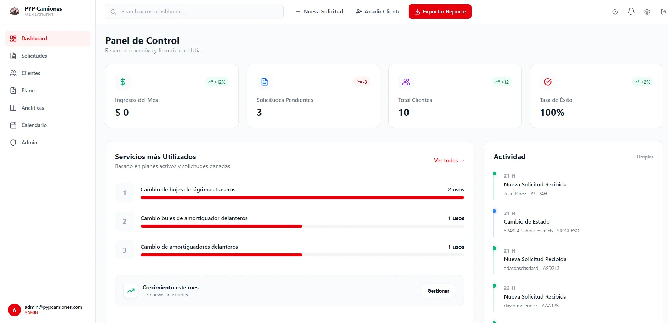Click the lágrimas traseros usage progress bar
This screenshot has width=668, height=323.
coord(302,198)
